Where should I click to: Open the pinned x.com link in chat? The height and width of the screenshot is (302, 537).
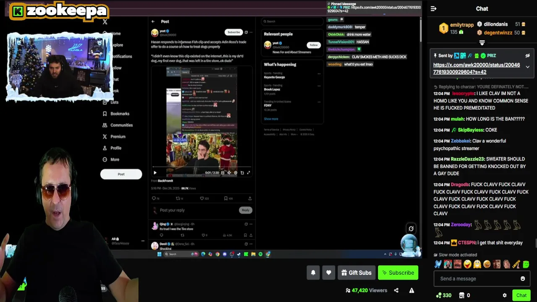pyautogui.click(x=477, y=68)
